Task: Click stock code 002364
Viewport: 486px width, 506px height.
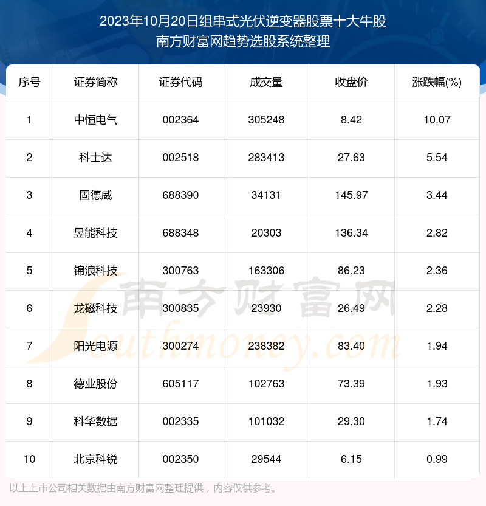Action: tap(181, 120)
